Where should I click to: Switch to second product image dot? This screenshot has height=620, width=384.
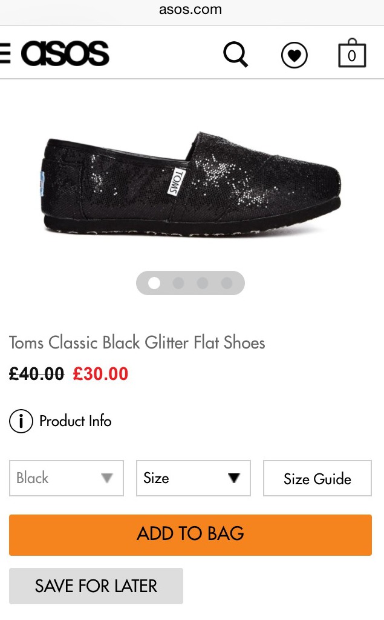point(178,283)
